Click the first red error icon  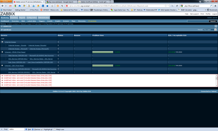coord(2,76)
